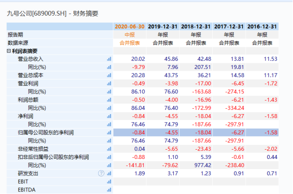This screenshot has width=293, height=194.
Task: Click growth value 977.42
Action: pyautogui.click(x=203, y=165)
